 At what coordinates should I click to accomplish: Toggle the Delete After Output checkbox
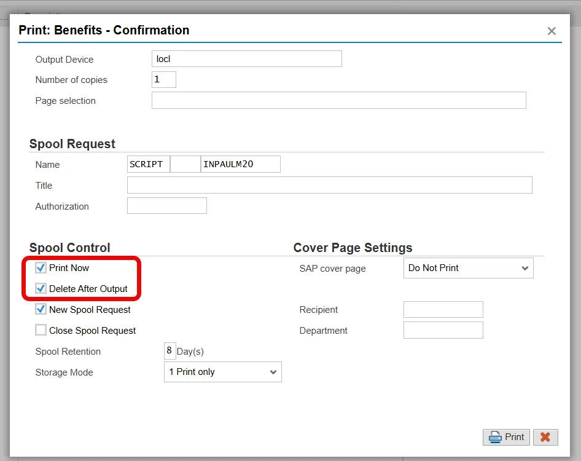click(41, 289)
